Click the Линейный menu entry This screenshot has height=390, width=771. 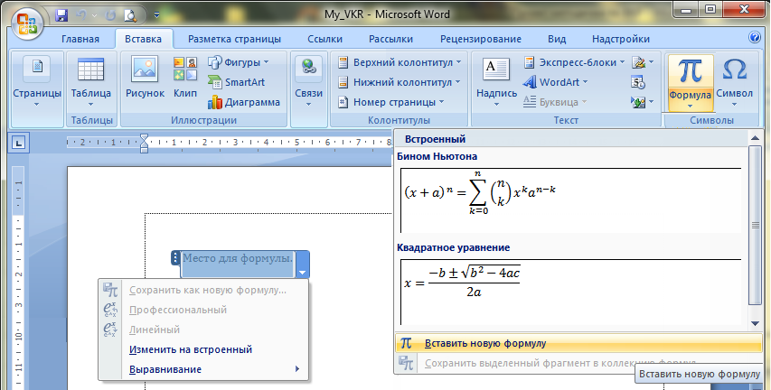click(203, 330)
